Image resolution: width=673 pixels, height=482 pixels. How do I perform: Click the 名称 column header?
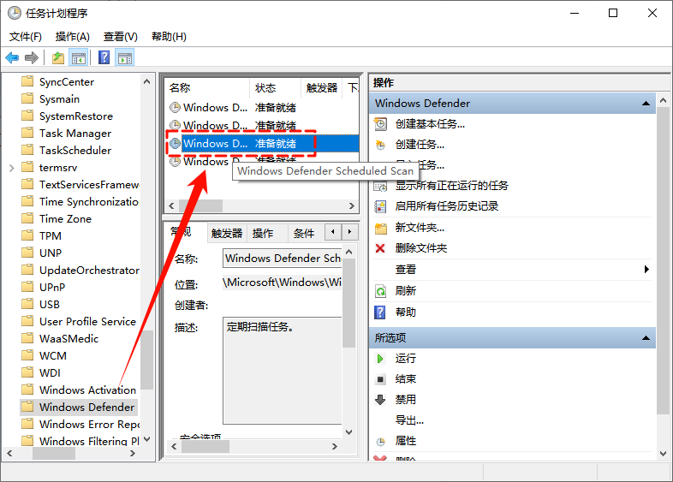coord(207,88)
